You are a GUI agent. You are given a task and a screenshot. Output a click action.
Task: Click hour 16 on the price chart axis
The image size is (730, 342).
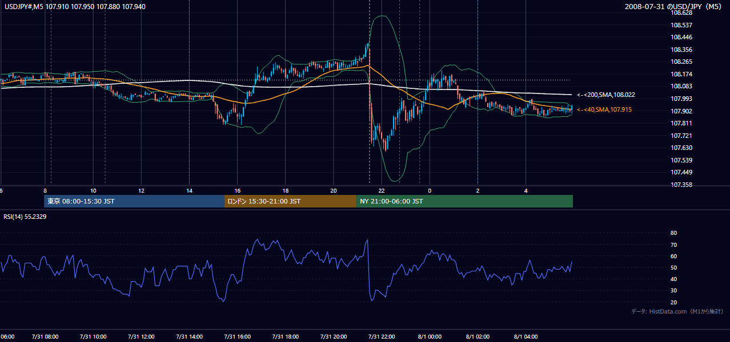pyautogui.click(x=237, y=190)
